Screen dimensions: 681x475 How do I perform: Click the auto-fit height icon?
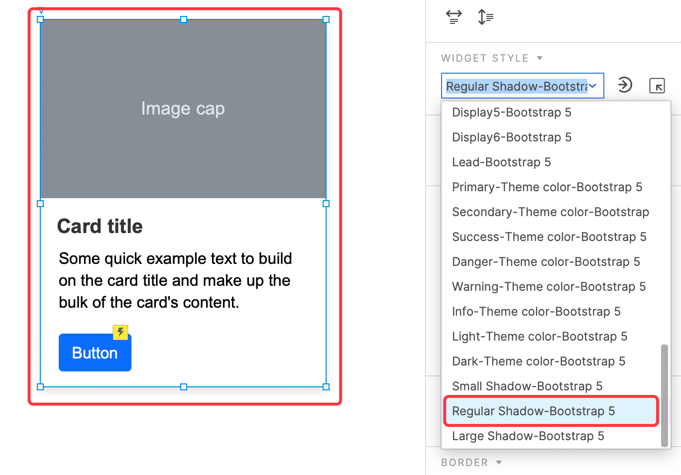point(485,17)
